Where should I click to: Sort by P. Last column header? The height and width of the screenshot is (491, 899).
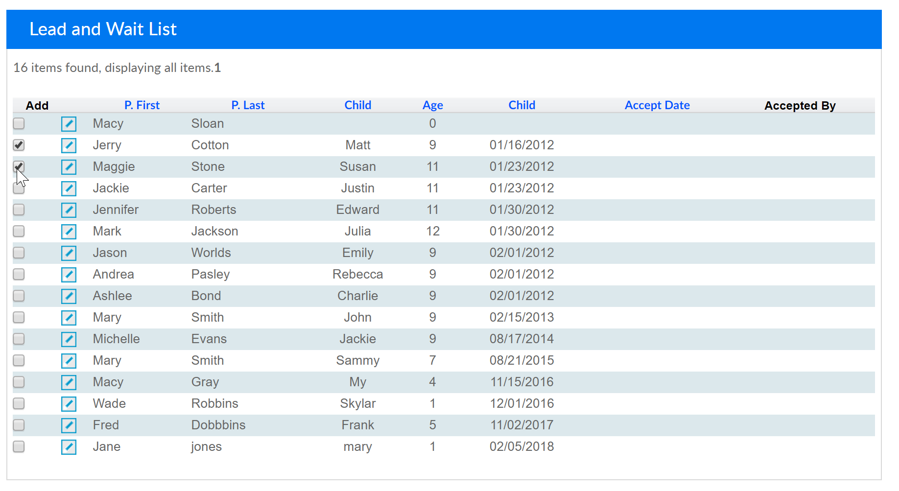tap(248, 105)
